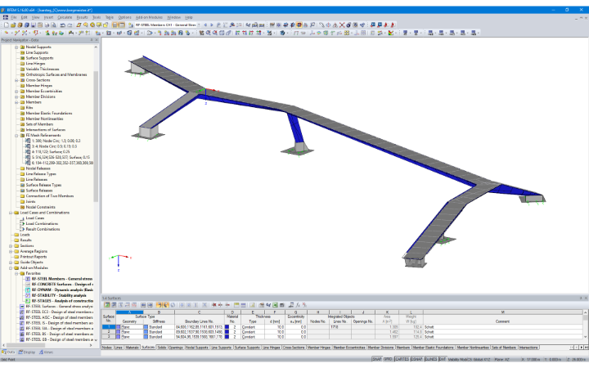The image size is (589, 368).
Task: Click the red X delete icon in main toolbar
Action: 342,25
